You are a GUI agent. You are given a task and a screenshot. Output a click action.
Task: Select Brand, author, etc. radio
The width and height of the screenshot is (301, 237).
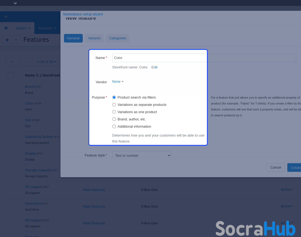click(114, 119)
